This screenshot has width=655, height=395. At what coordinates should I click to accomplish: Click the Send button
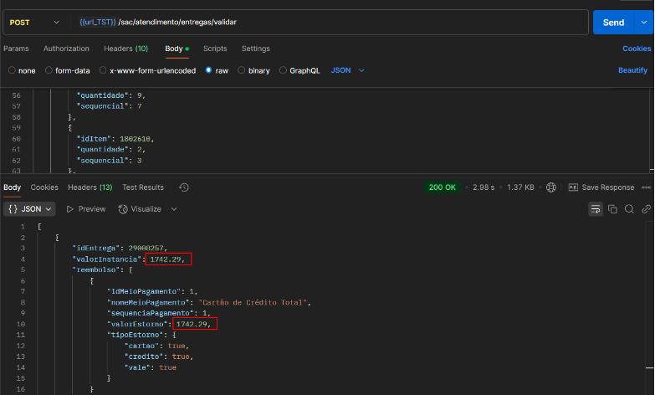pos(613,22)
